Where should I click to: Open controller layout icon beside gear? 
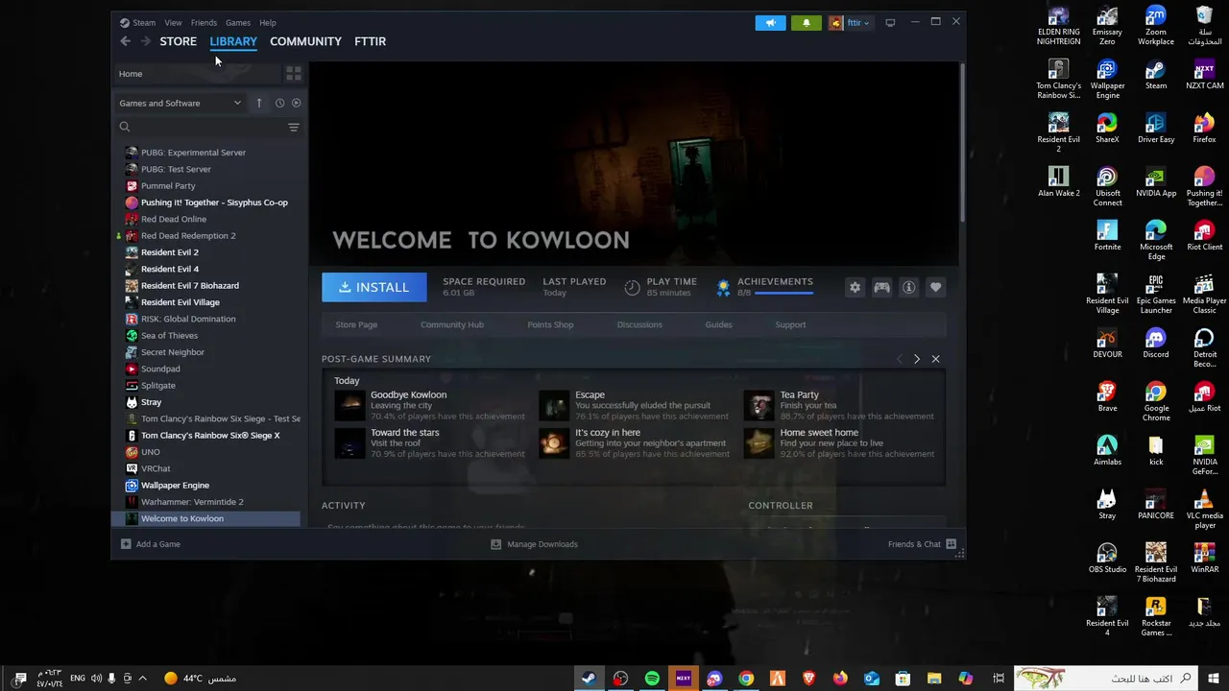click(x=881, y=287)
